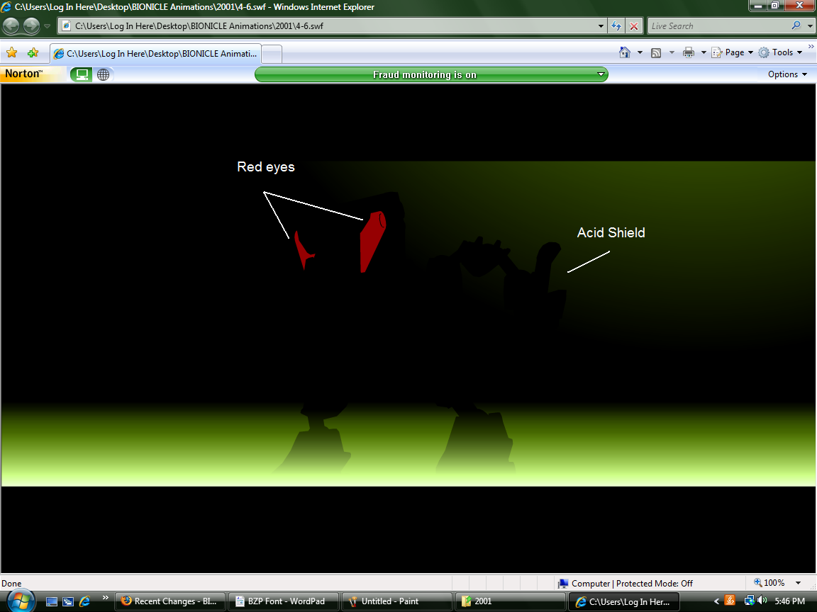The width and height of the screenshot is (817, 612).
Task: Expand the address bar history dropdown
Action: [601, 25]
